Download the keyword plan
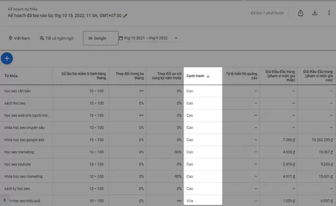The height and width of the screenshot is (206, 336). point(315,13)
